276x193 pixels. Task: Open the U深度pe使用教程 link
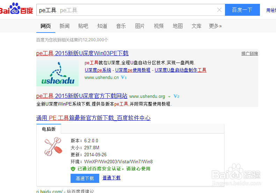click(x=133, y=70)
